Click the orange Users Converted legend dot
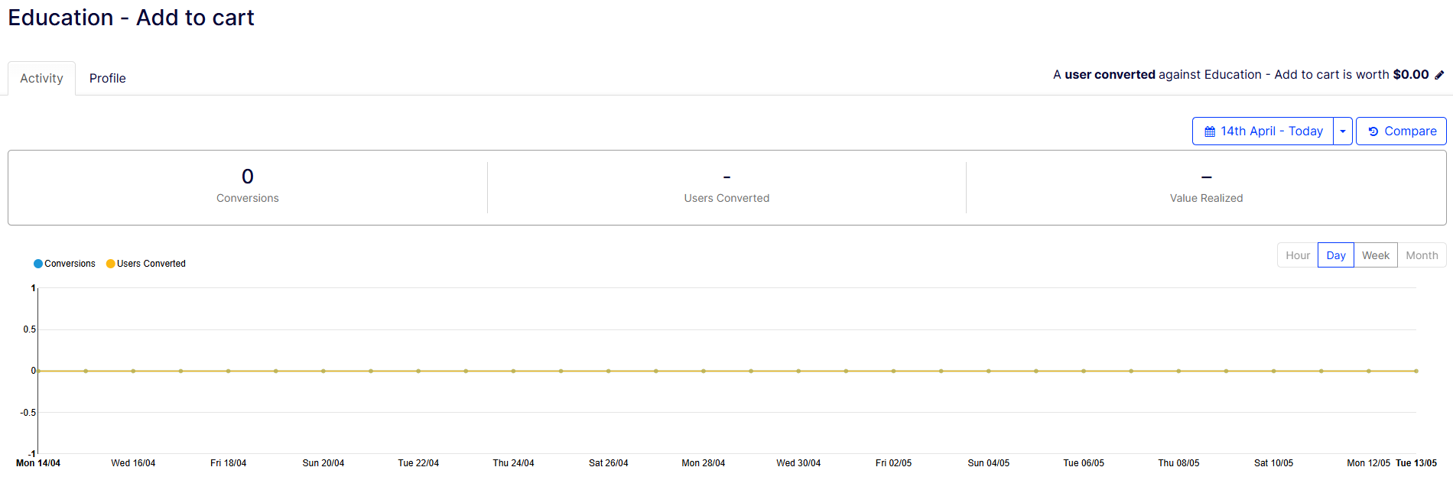Screen dimensions: 1453x493 click(110, 264)
